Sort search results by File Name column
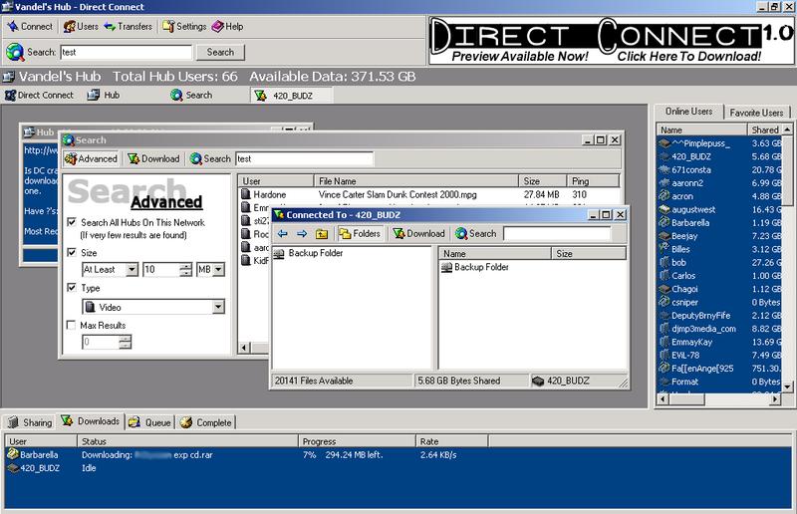 (x=415, y=181)
